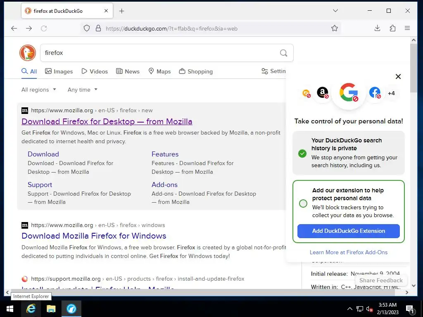Click the vertical scrollbar thumb
Image resolution: width=423 pixels, height=317 pixels.
[413, 68]
